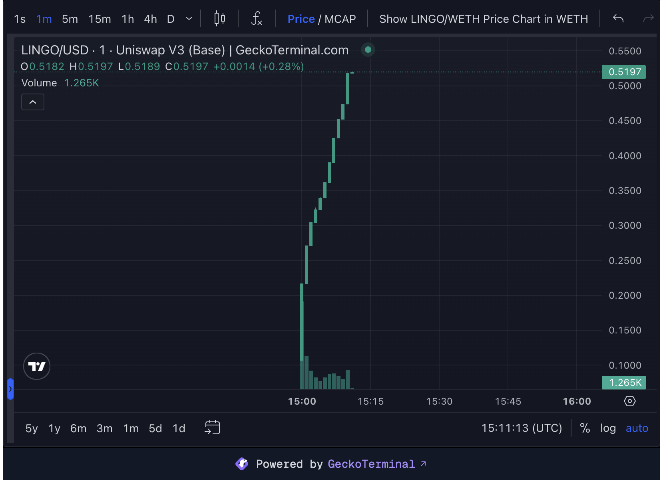Switch chart to MCAP view
Viewport: 661px width, 483px height.
pyautogui.click(x=340, y=18)
